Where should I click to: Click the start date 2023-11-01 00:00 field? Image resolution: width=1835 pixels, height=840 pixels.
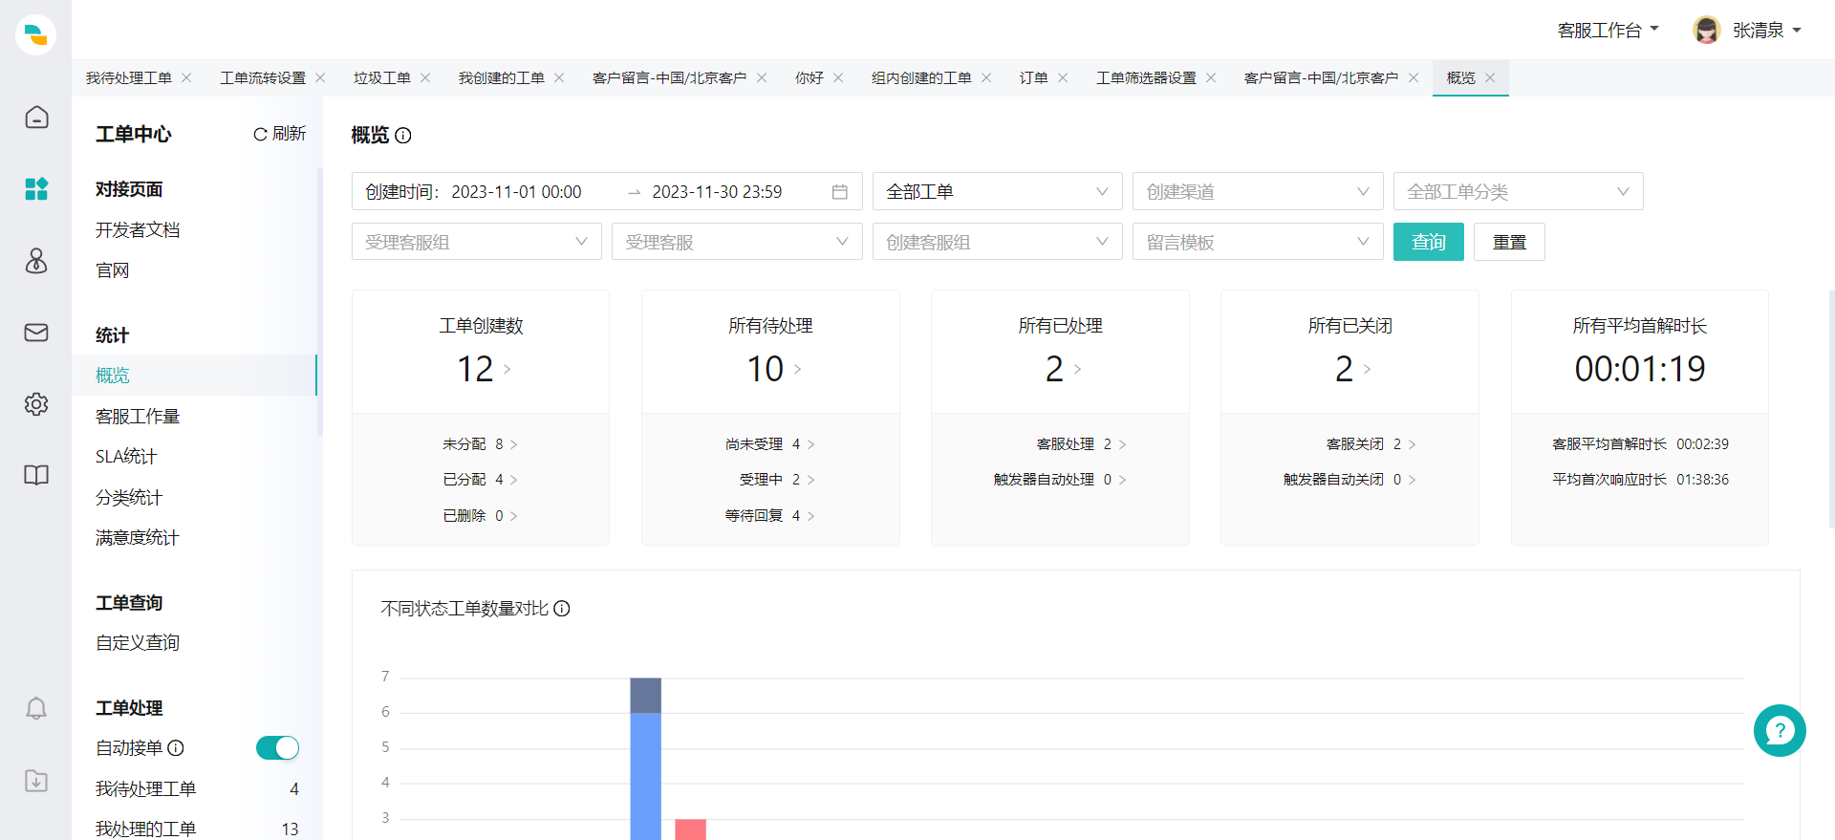tap(516, 192)
